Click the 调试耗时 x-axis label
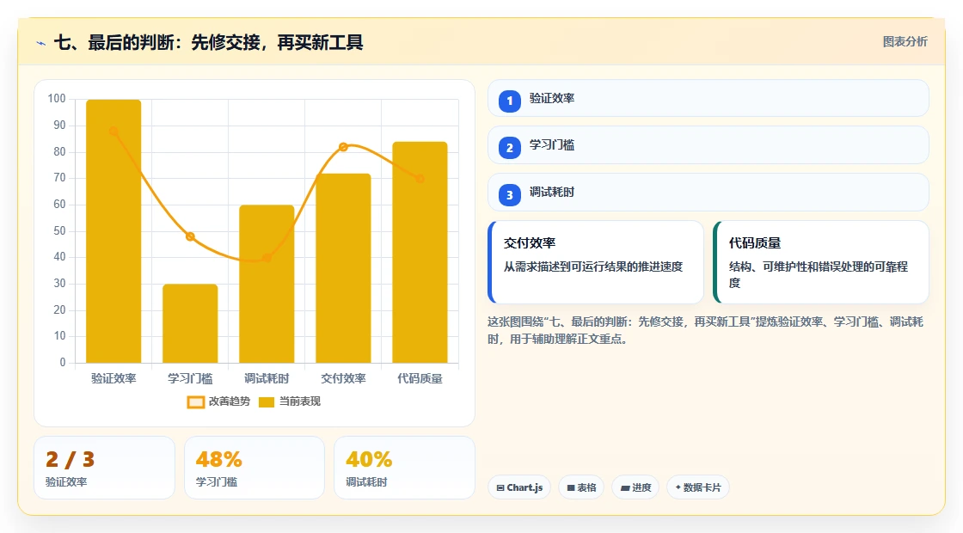 pyautogui.click(x=267, y=378)
